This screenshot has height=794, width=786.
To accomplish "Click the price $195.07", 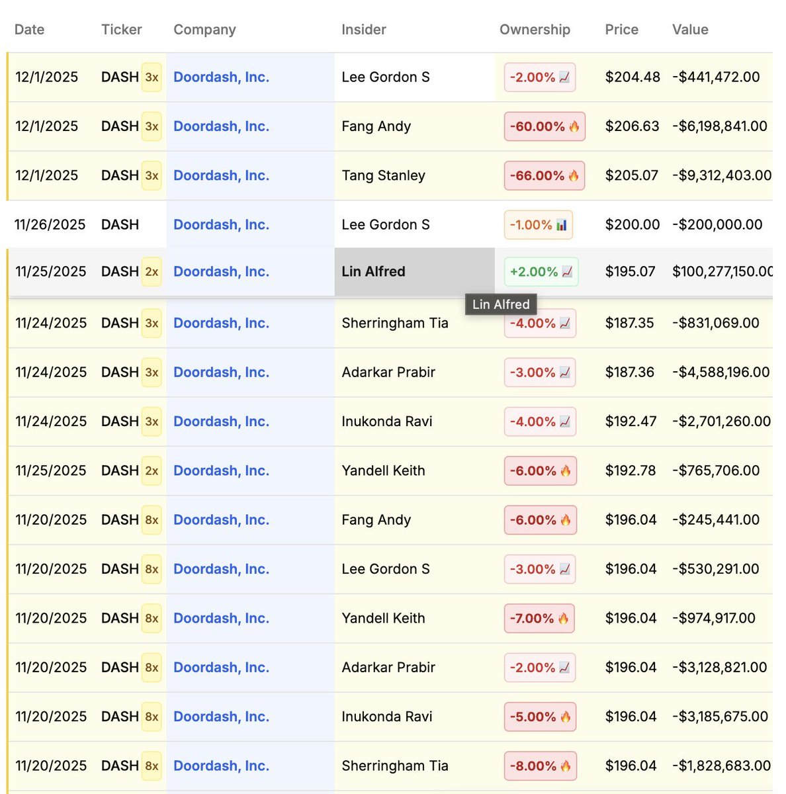I will (x=631, y=272).
